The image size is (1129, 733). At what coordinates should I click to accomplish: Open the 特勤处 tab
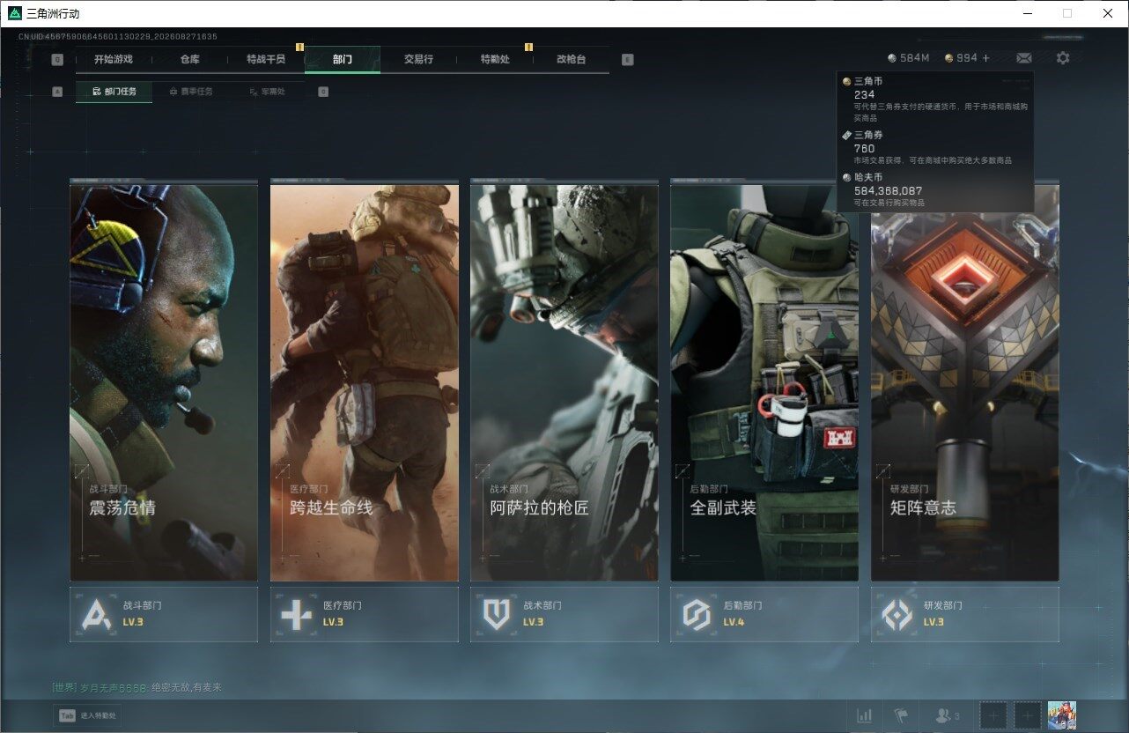pyautogui.click(x=495, y=59)
